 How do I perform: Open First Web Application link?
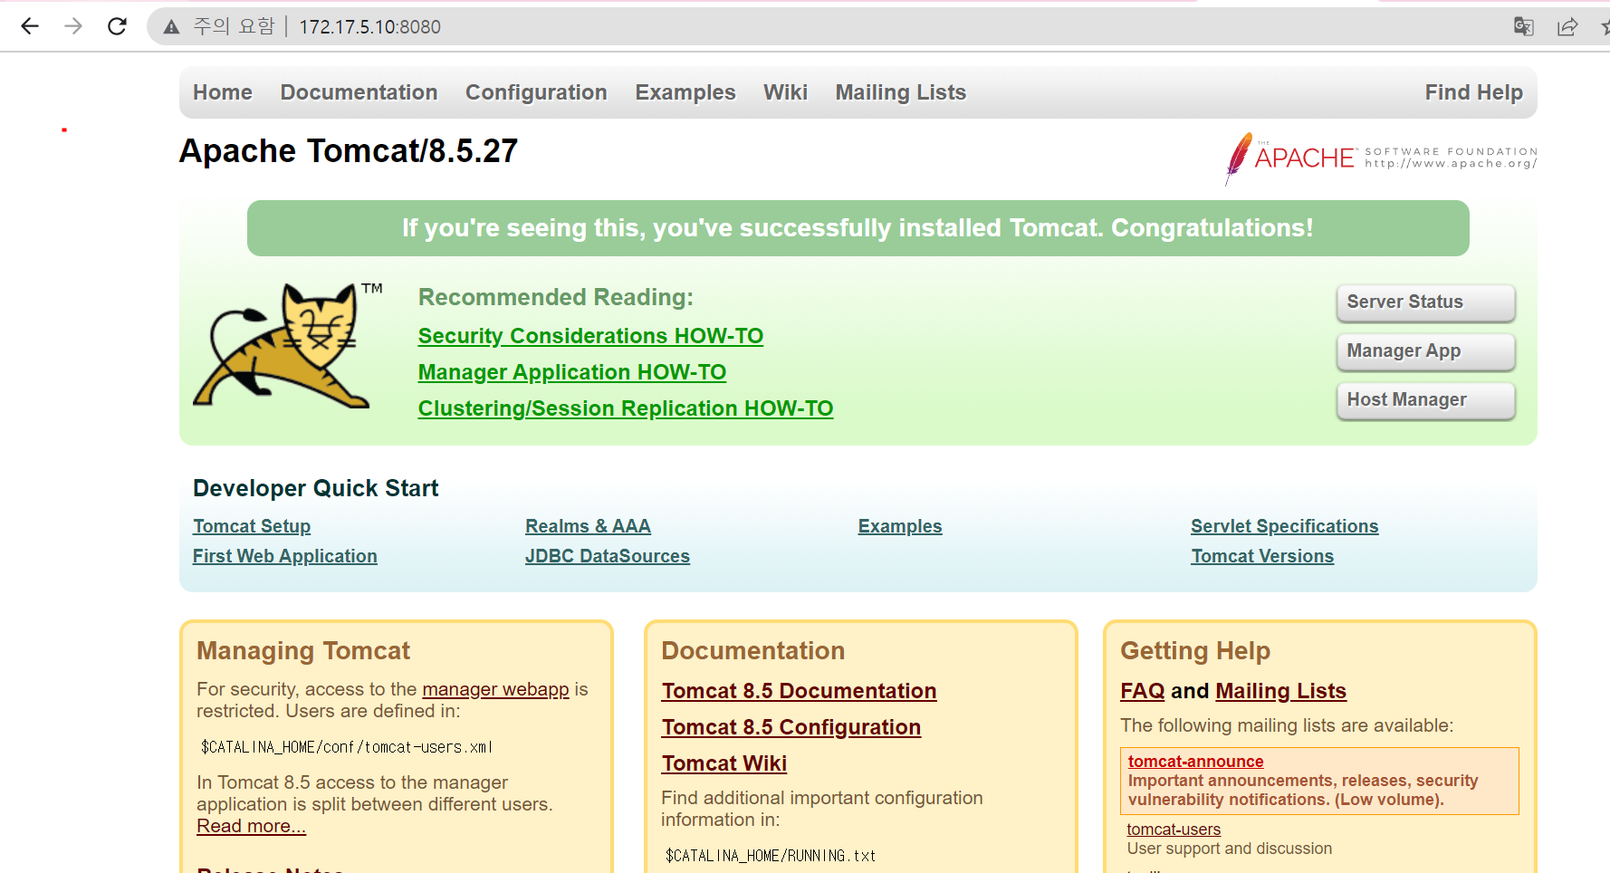285,556
